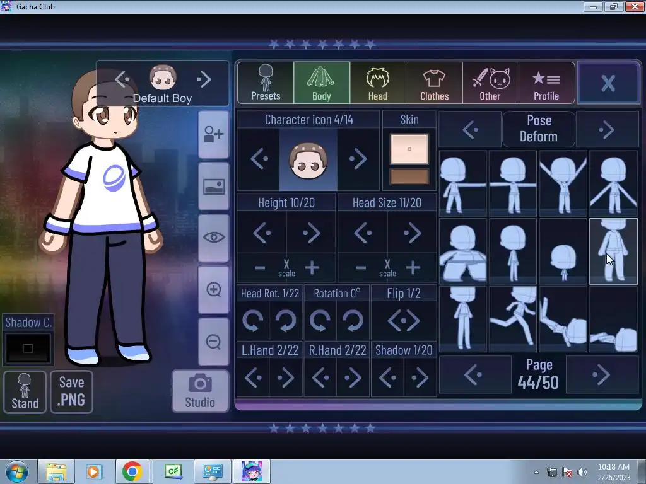The width and height of the screenshot is (646, 484).
Task: Increase Height X scale with plus
Action: click(312, 268)
